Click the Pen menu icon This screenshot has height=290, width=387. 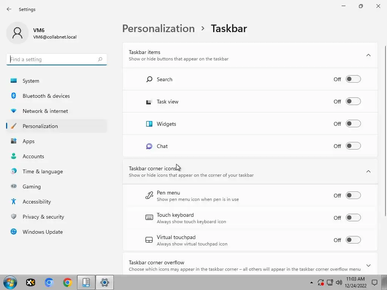click(149, 196)
